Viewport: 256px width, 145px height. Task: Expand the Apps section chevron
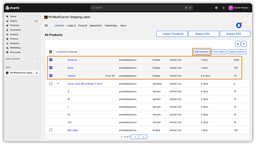pos(38,67)
